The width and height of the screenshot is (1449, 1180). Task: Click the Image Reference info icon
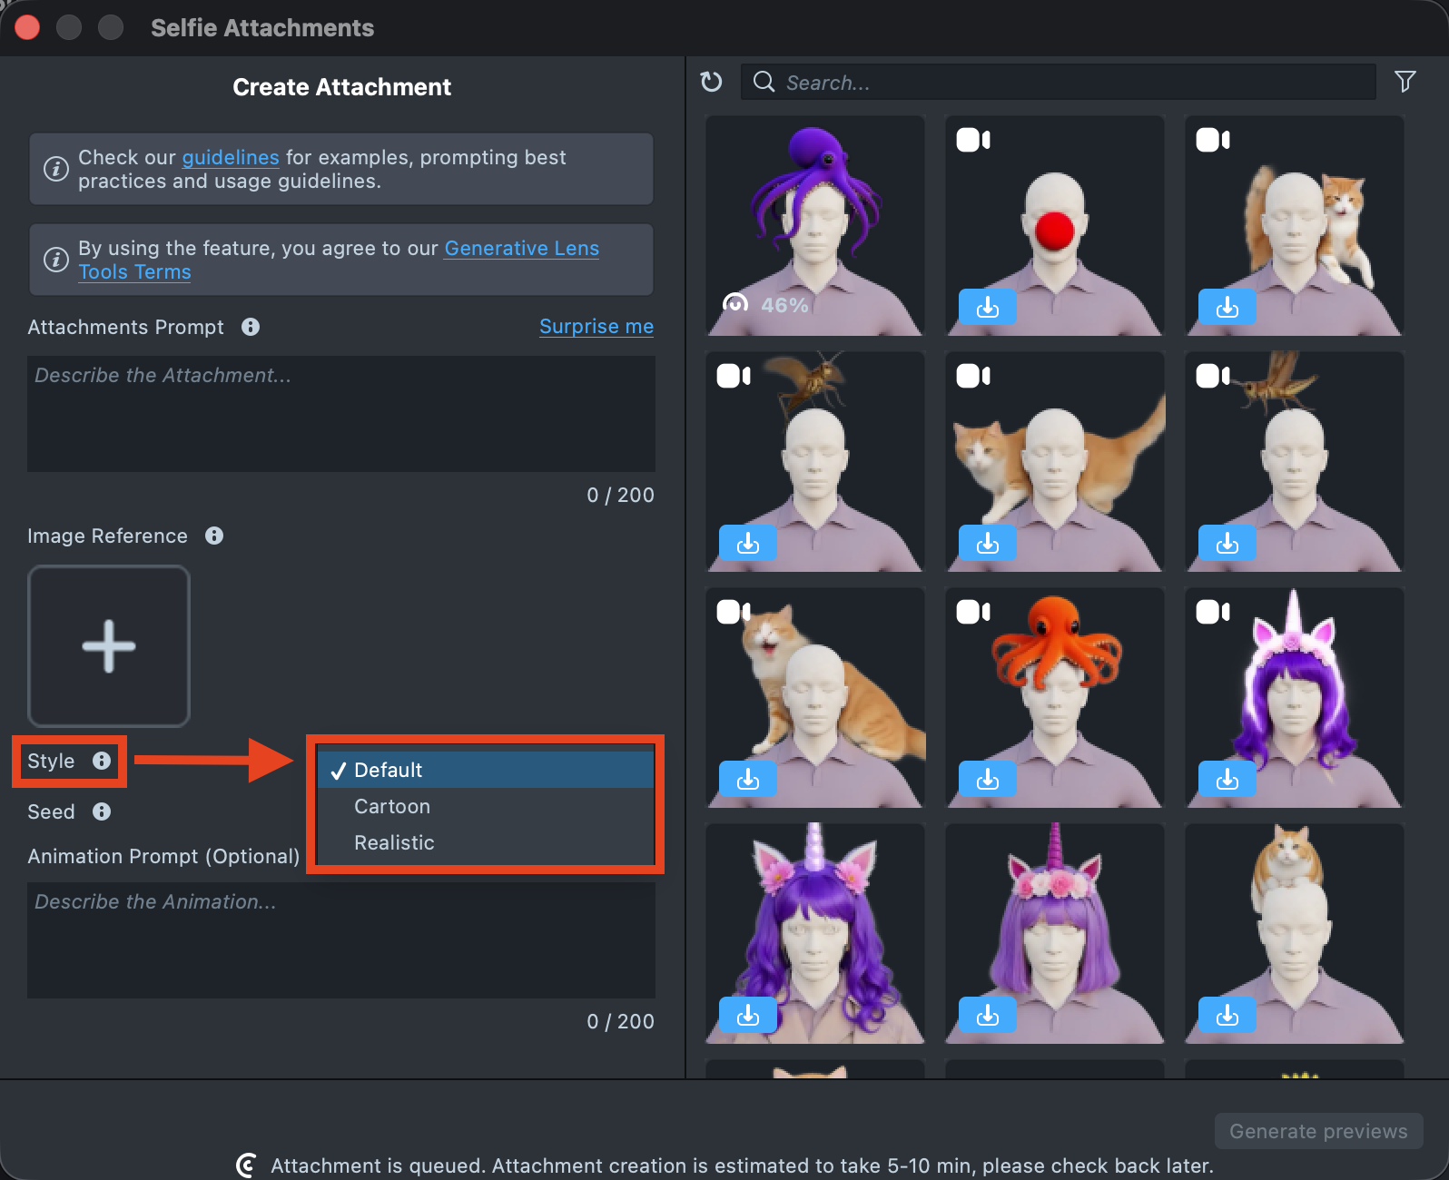(214, 536)
